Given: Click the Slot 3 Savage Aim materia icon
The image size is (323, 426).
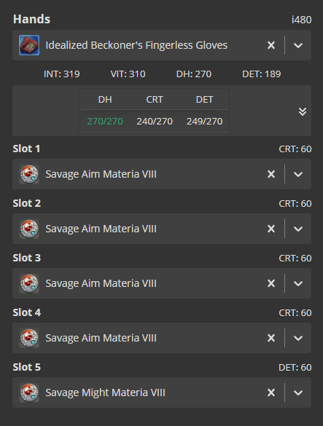Looking at the screenshot, I should 29,283.
